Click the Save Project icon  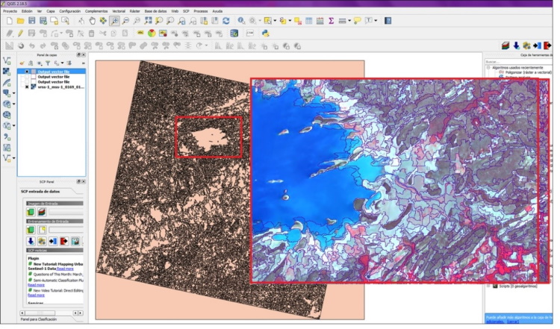pos(31,21)
